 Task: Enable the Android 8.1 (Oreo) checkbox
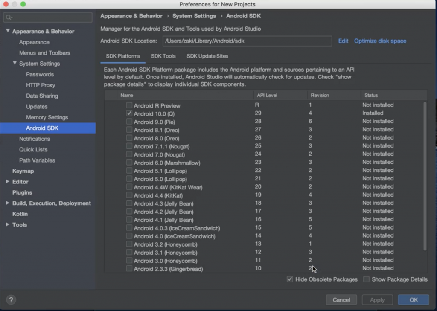click(x=129, y=130)
